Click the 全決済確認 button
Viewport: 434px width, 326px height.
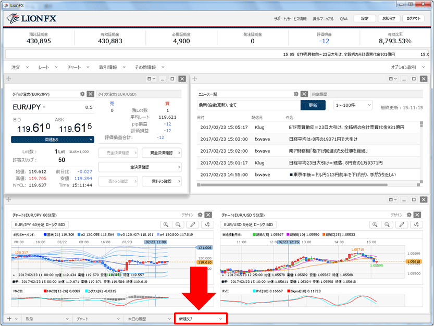click(x=140, y=167)
